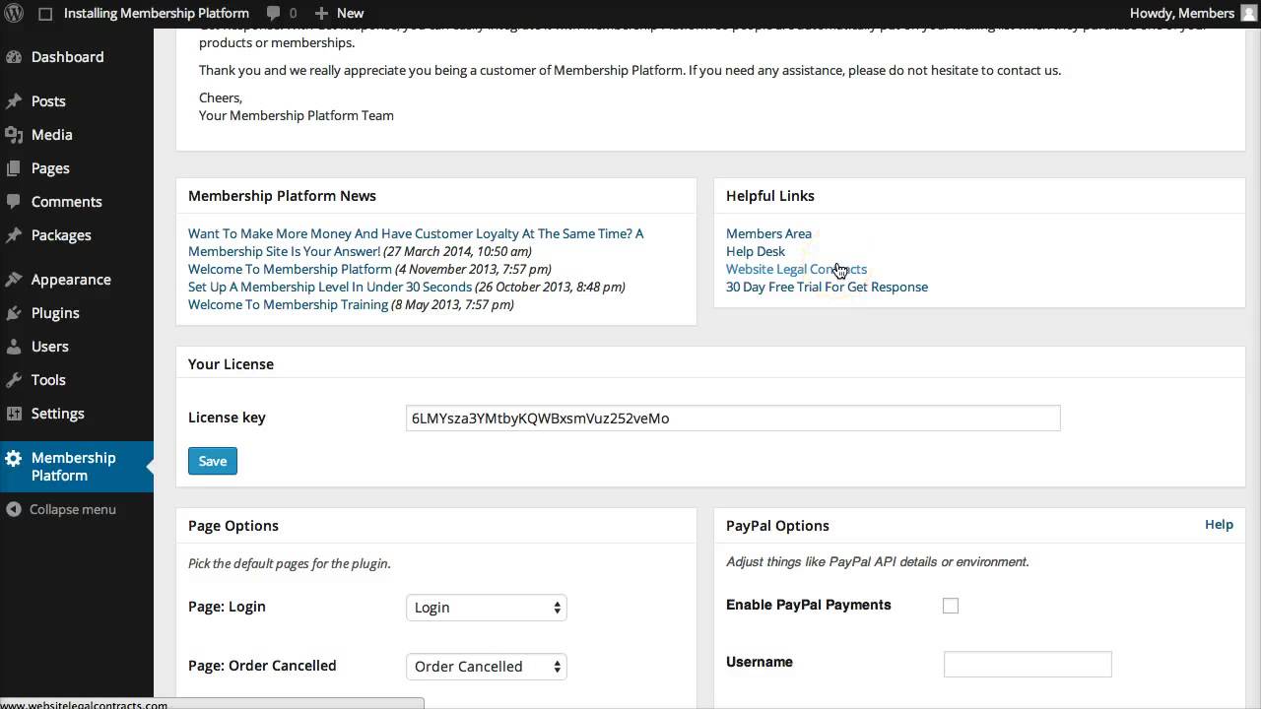
Task: Click the Packages pin icon
Action: (14, 235)
